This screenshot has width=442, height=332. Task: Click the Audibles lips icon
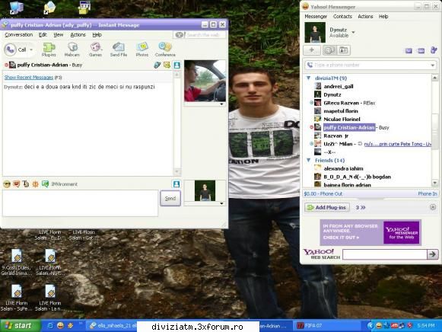16,184
